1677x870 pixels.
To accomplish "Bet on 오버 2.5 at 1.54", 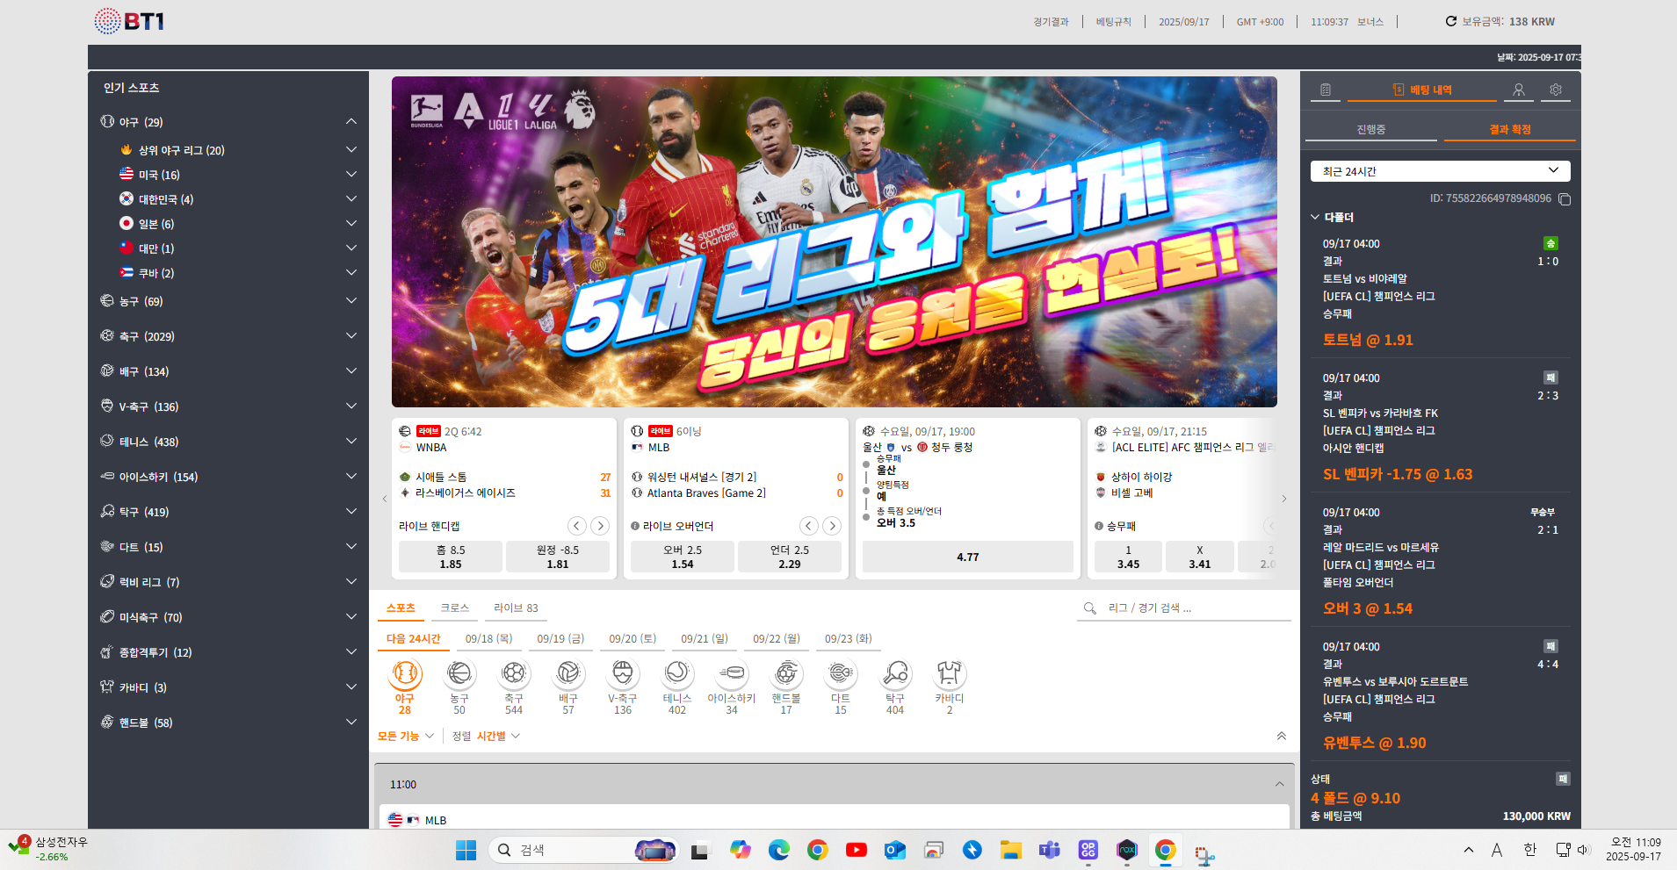I will pyautogui.click(x=683, y=557).
